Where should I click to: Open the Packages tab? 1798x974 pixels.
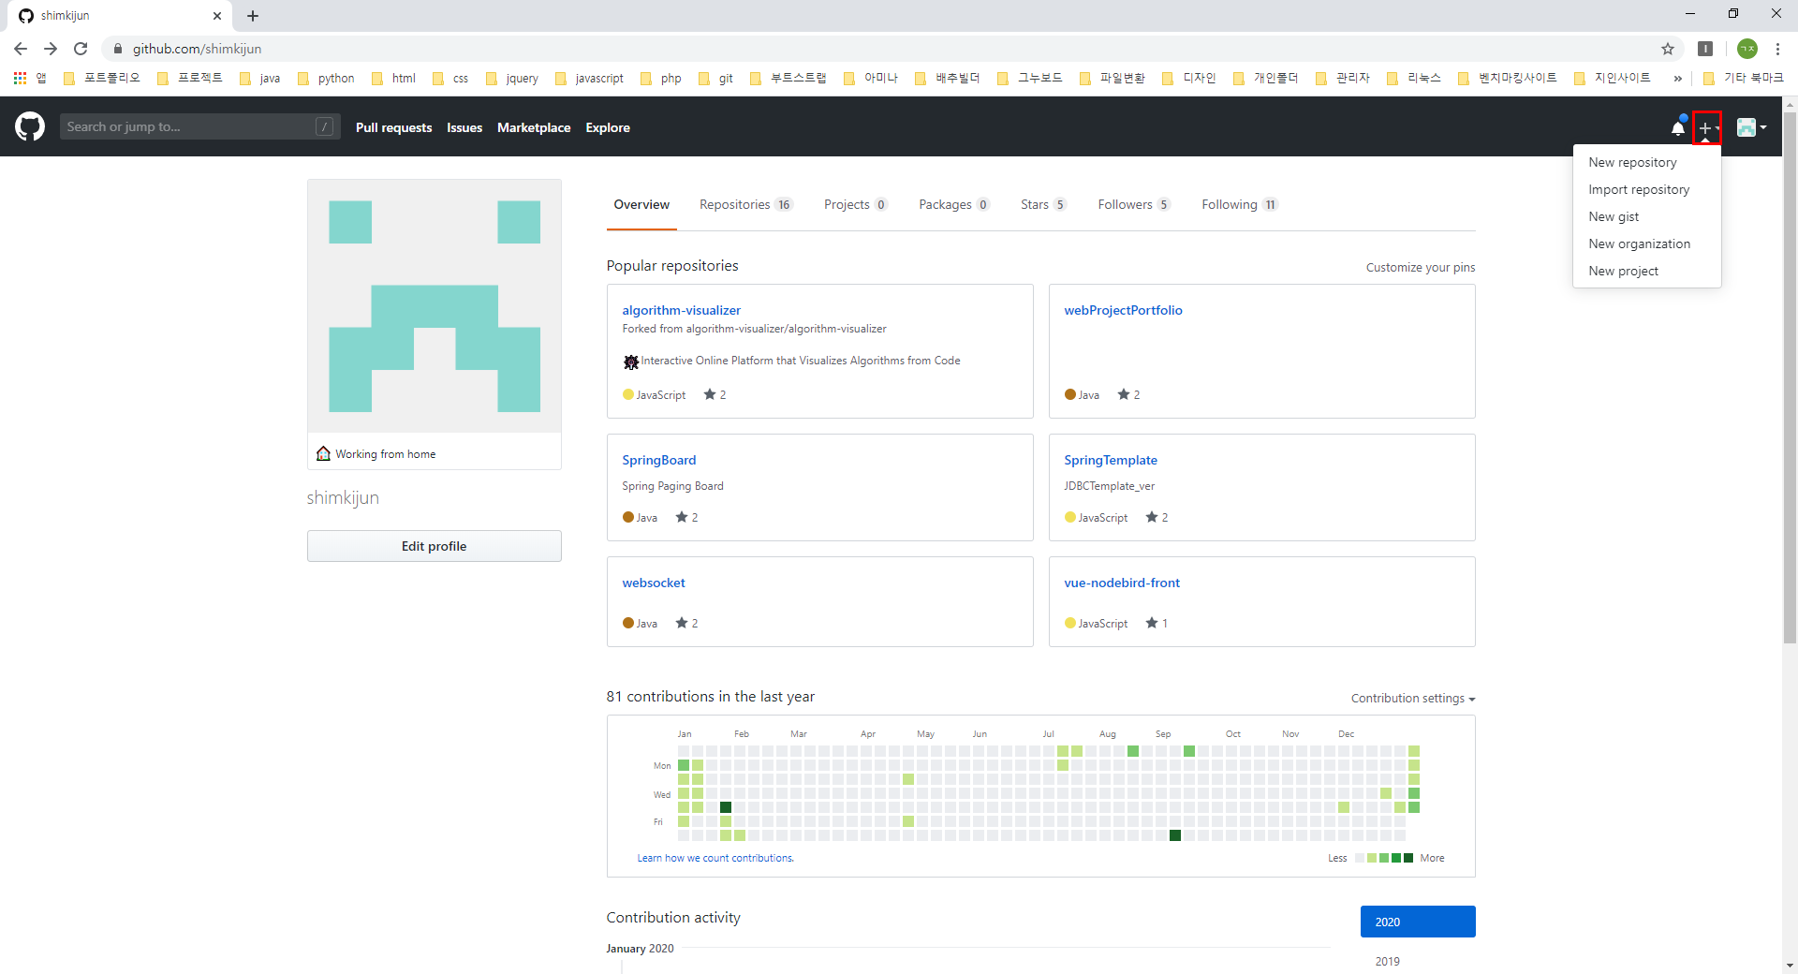pyautogui.click(x=953, y=204)
